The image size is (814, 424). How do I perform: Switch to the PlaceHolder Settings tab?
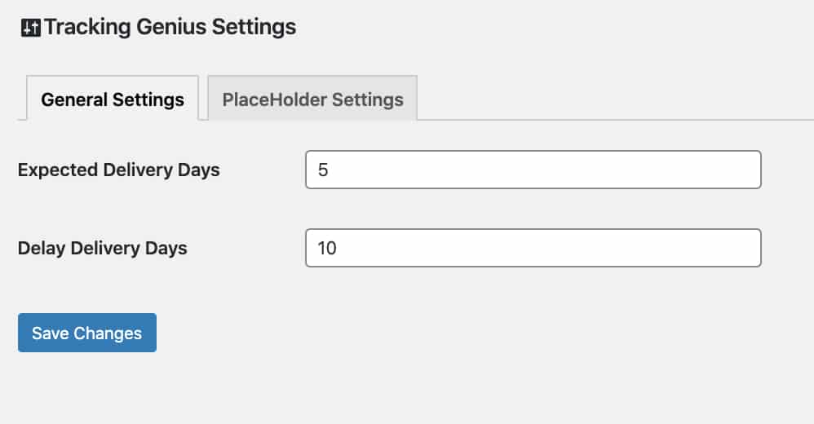312,99
